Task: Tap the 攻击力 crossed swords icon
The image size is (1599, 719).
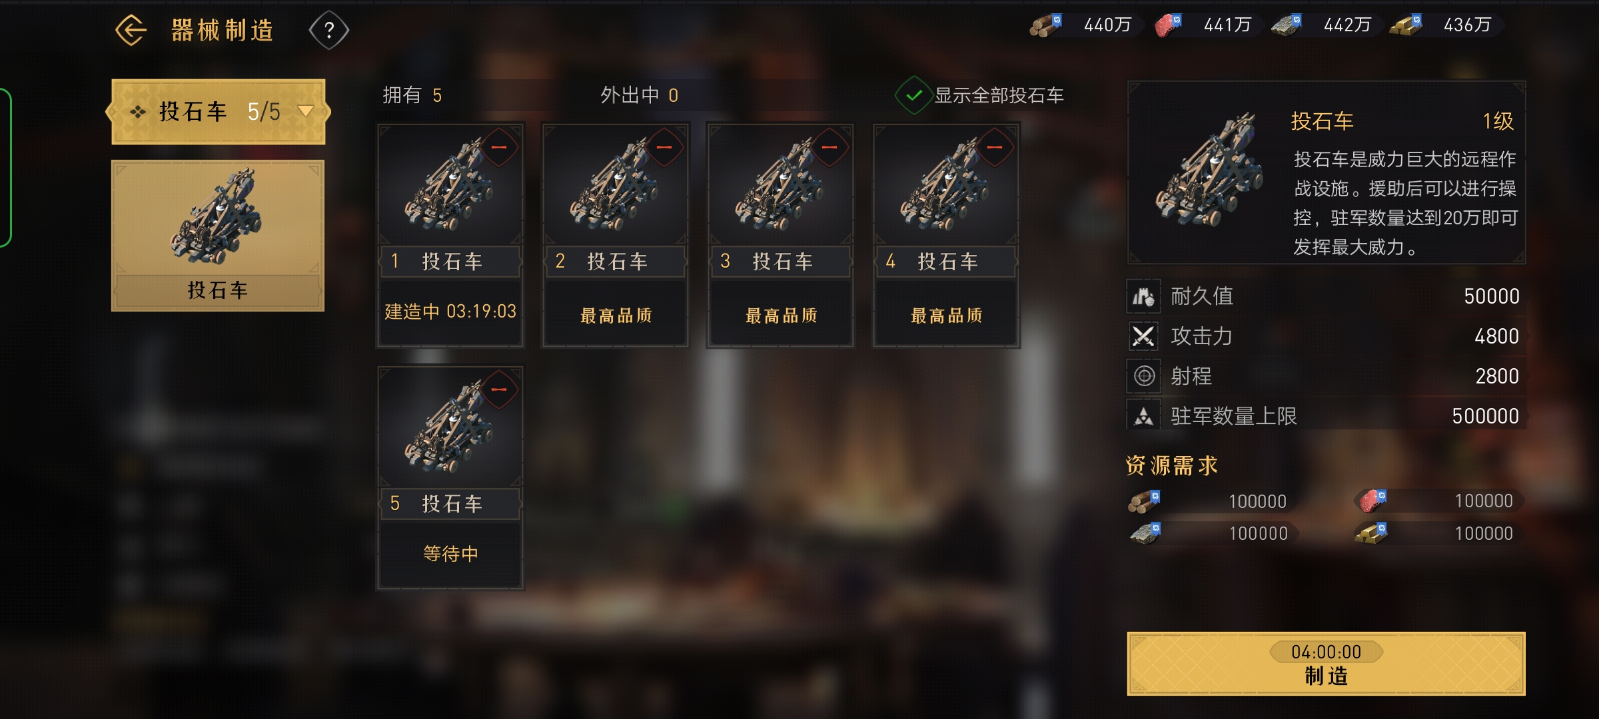Action: [1144, 336]
